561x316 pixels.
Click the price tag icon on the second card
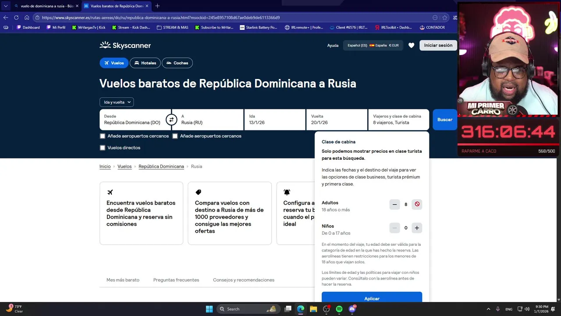(x=199, y=192)
